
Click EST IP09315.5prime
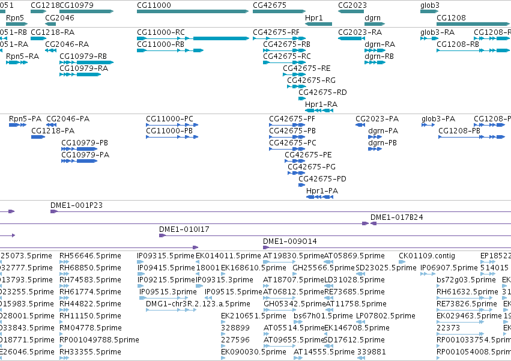(141, 262)
